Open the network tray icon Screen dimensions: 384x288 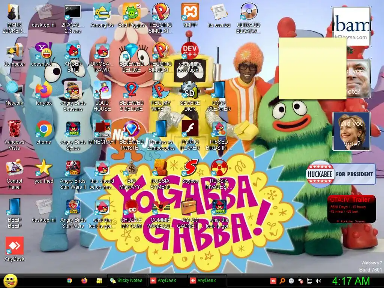pos(309,281)
